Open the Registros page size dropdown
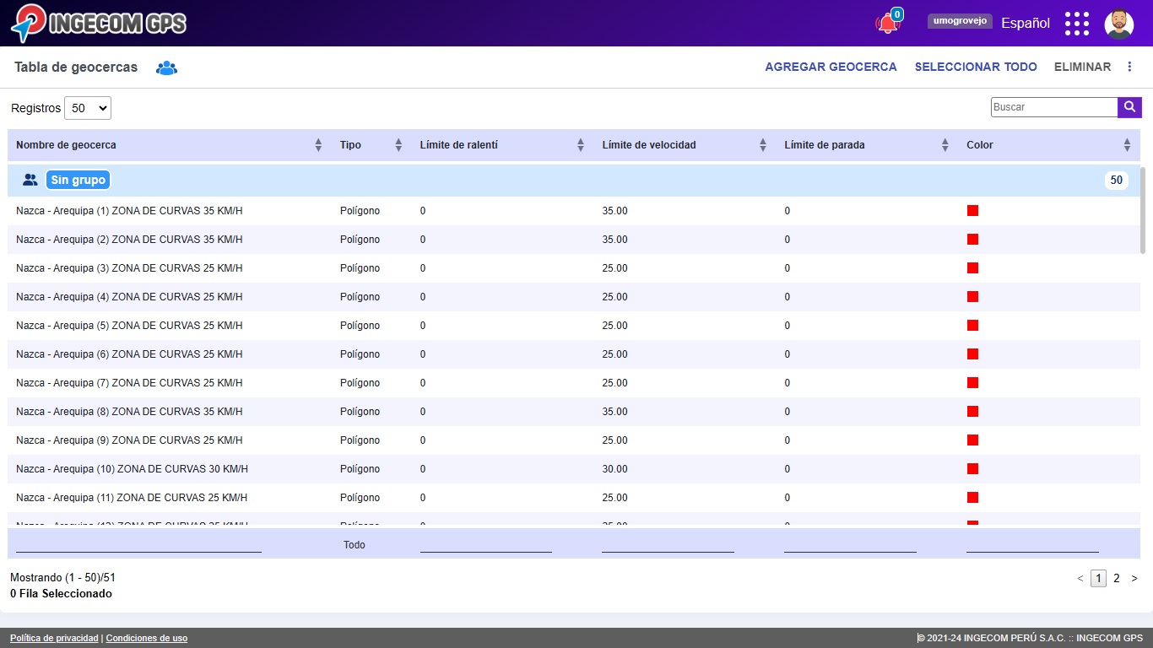This screenshot has height=648, width=1153. 88,108
